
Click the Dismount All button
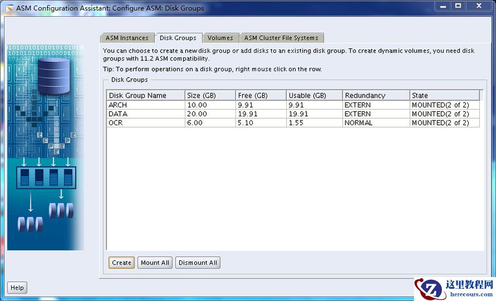pyautogui.click(x=198, y=263)
